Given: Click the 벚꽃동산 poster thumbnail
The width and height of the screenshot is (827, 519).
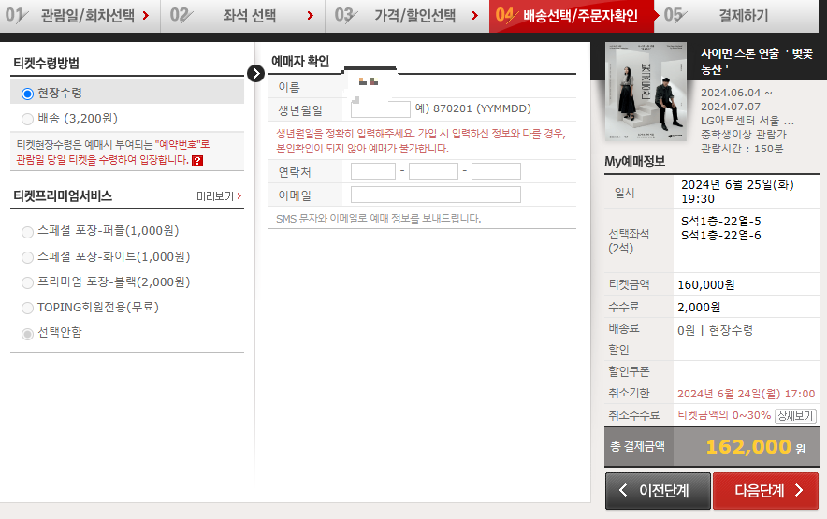Looking at the screenshot, I should pos(646,92).
